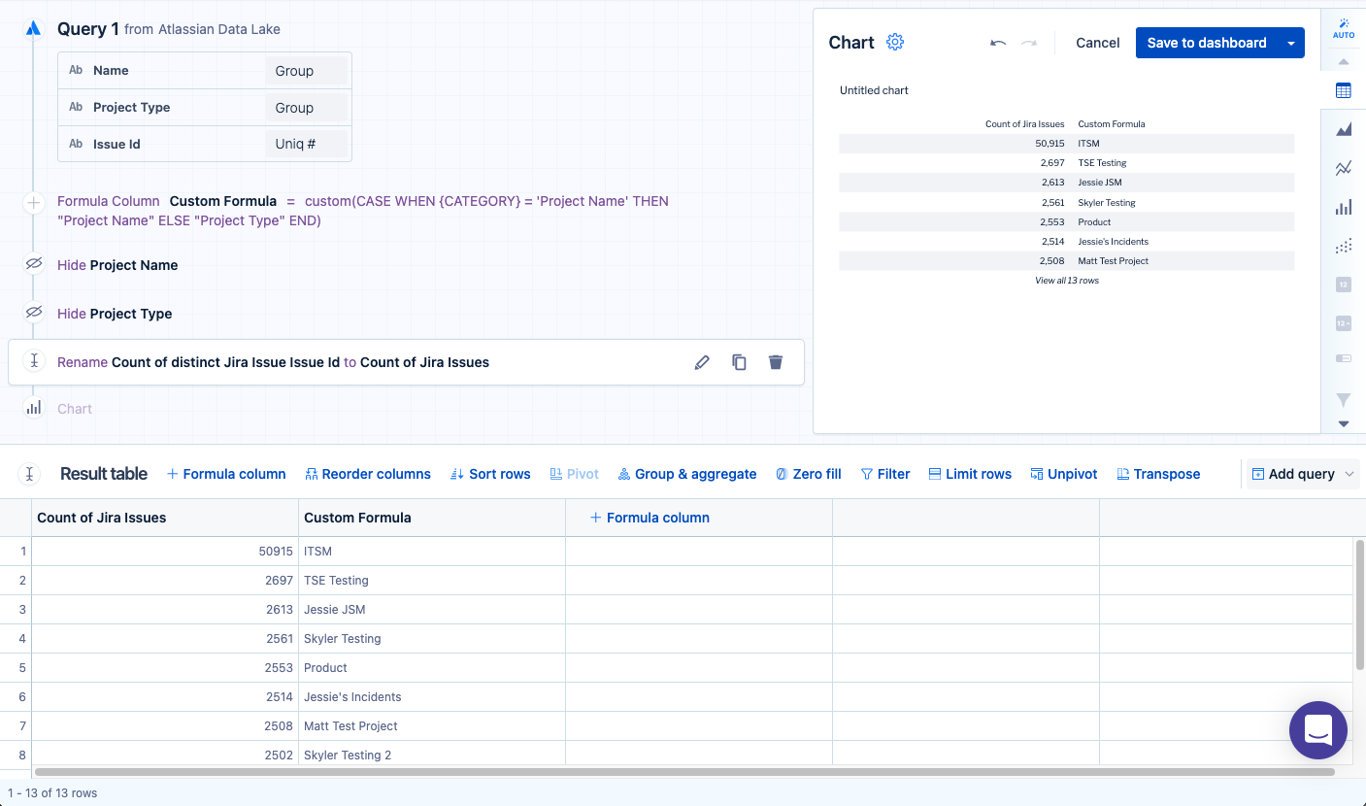
Task: Open the chart settings gear
Action: coord(895,42)
